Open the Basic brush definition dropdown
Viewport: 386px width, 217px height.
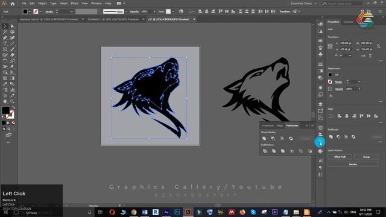pos(126,11)
